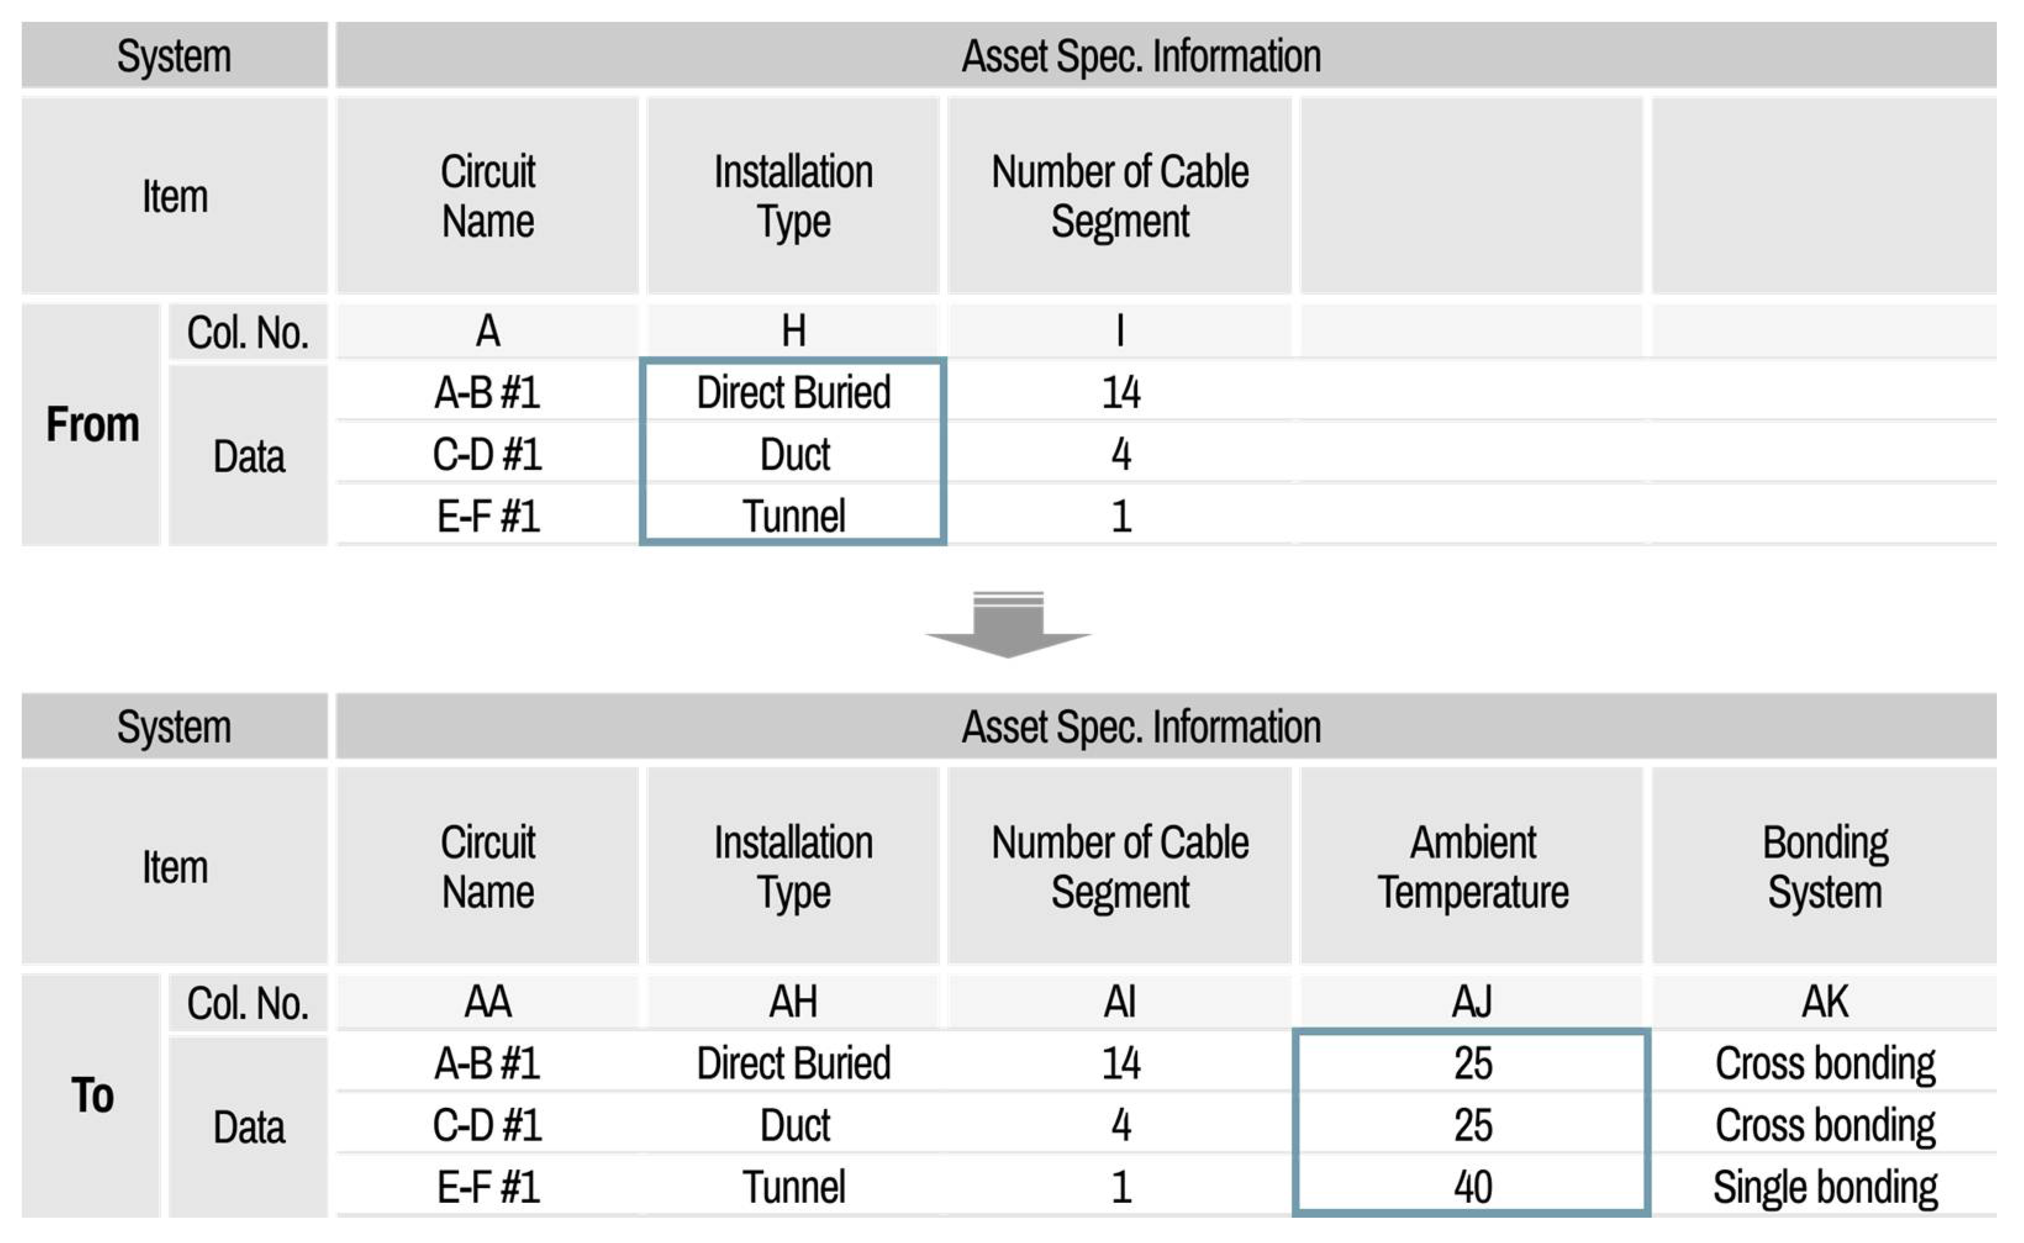Click the "Duct" cell in To table
Screen dimensions: 2024x1243
pos(794,1125)
